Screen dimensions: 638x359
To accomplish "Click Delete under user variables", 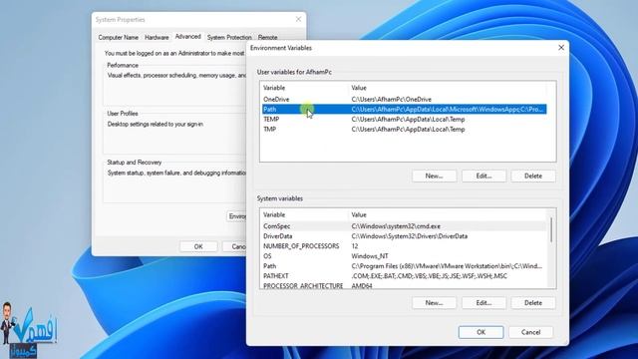I will [x=533, y=176].
